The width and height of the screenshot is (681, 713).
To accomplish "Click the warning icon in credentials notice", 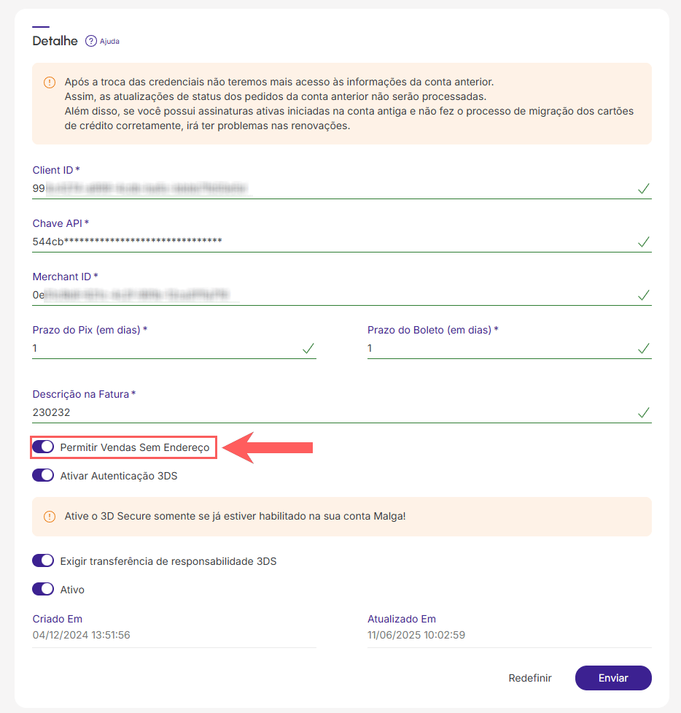I will (50, 82).
